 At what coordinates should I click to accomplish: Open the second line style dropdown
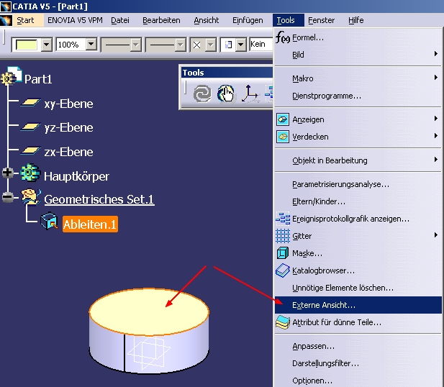click(x=180, y=45)
